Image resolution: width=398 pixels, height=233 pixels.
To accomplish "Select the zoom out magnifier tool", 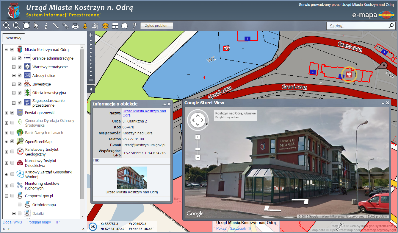I will click(x=16, y=26).
